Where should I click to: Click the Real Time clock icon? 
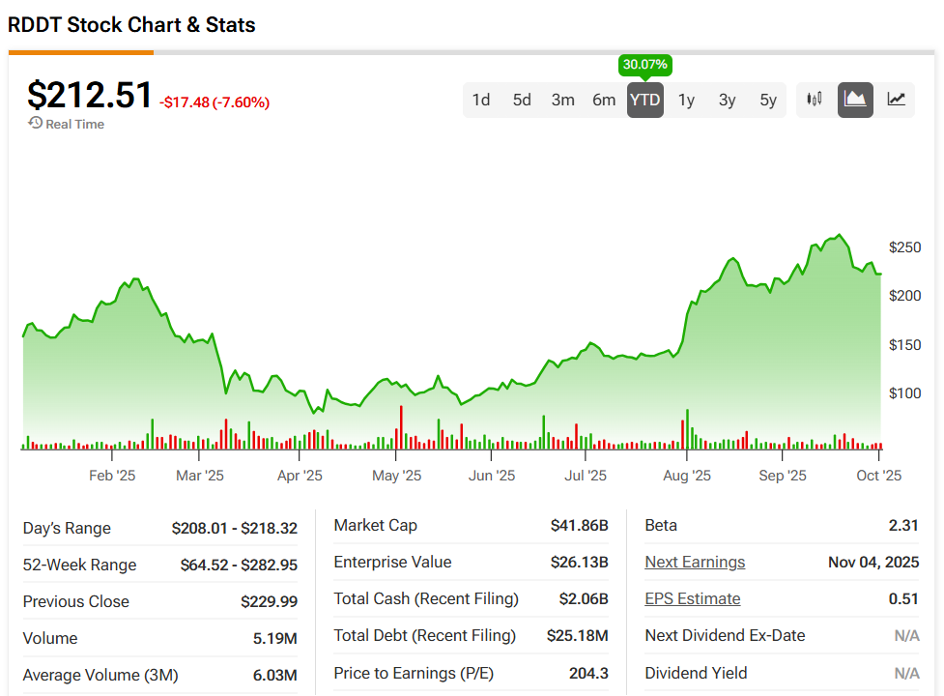coord(36,124)
